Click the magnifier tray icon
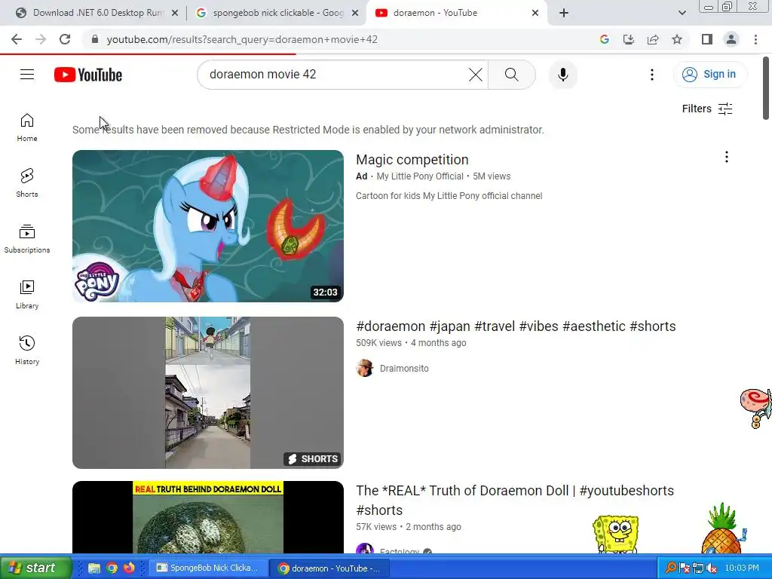The width and height of the screenshot is (772, 579). coord(670,568)
